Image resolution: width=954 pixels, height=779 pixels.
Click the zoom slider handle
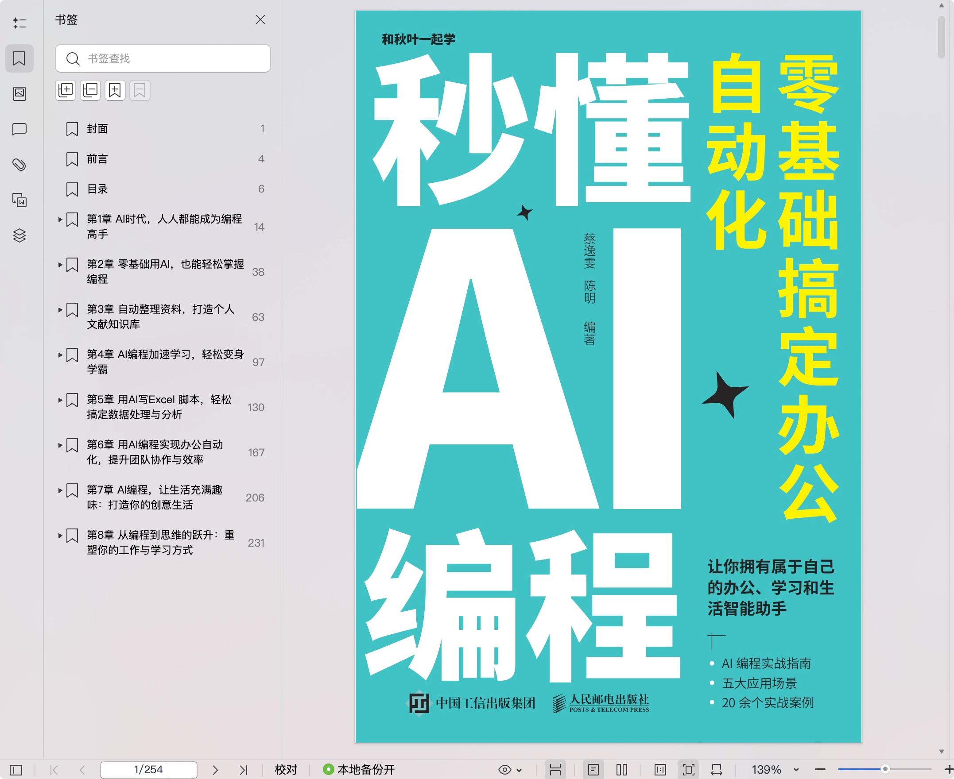(885, 769)
